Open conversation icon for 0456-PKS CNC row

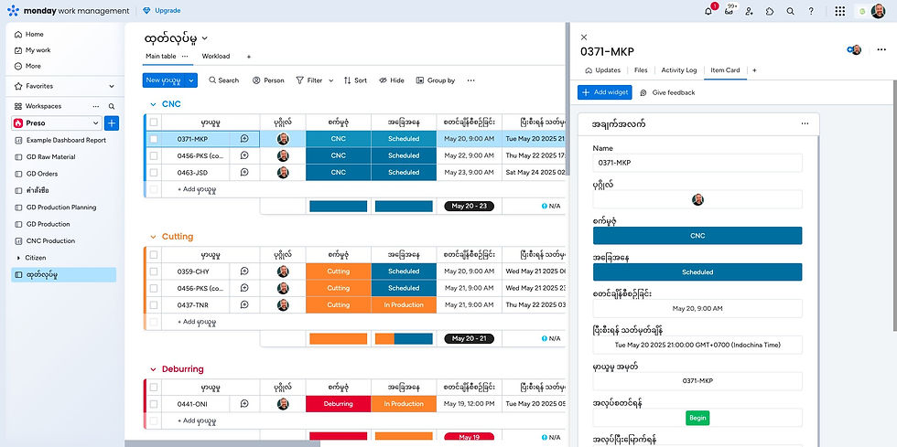point(244,155)
